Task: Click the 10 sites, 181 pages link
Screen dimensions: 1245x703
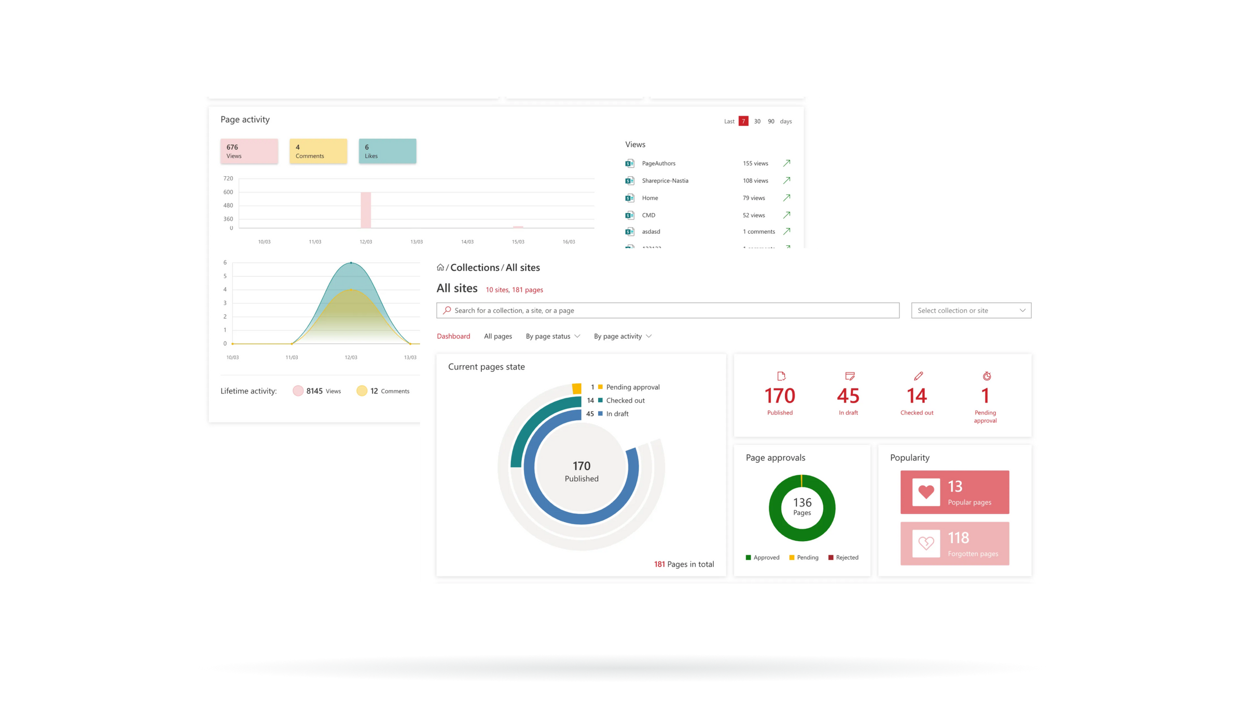Action: coord(514,290)
